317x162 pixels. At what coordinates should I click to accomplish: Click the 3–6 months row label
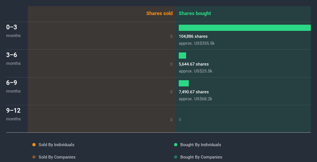pos(14,59)
